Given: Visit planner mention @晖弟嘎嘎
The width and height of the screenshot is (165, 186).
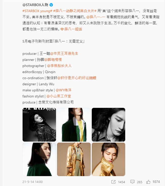Looking at the screenshot, I should (x=53, y=60).
